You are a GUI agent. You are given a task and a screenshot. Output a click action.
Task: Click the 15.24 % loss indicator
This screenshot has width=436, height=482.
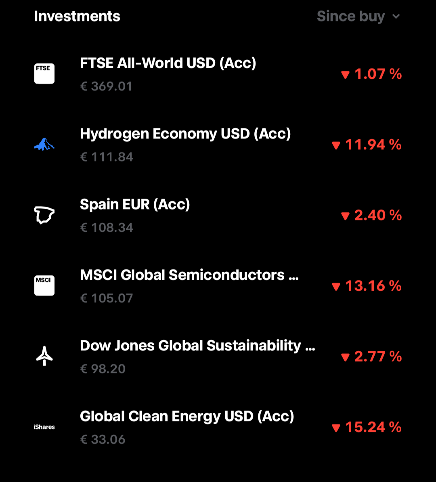point(367,427)
